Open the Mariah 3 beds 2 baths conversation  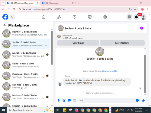pos(25,55)
